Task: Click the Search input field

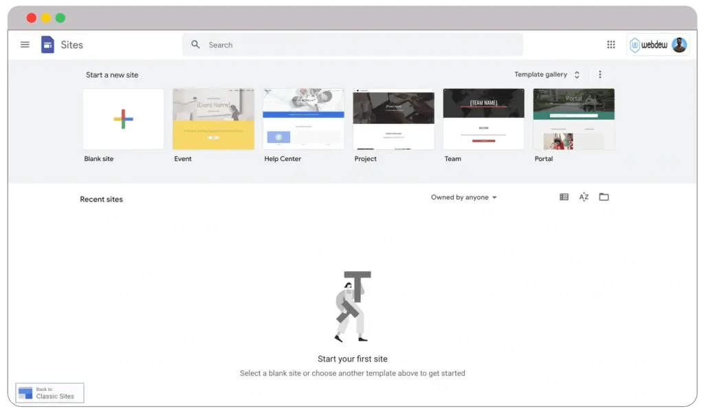Action: pos(357,45)
